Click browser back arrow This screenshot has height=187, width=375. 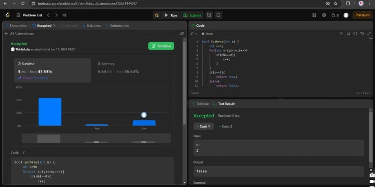[6, 3]
